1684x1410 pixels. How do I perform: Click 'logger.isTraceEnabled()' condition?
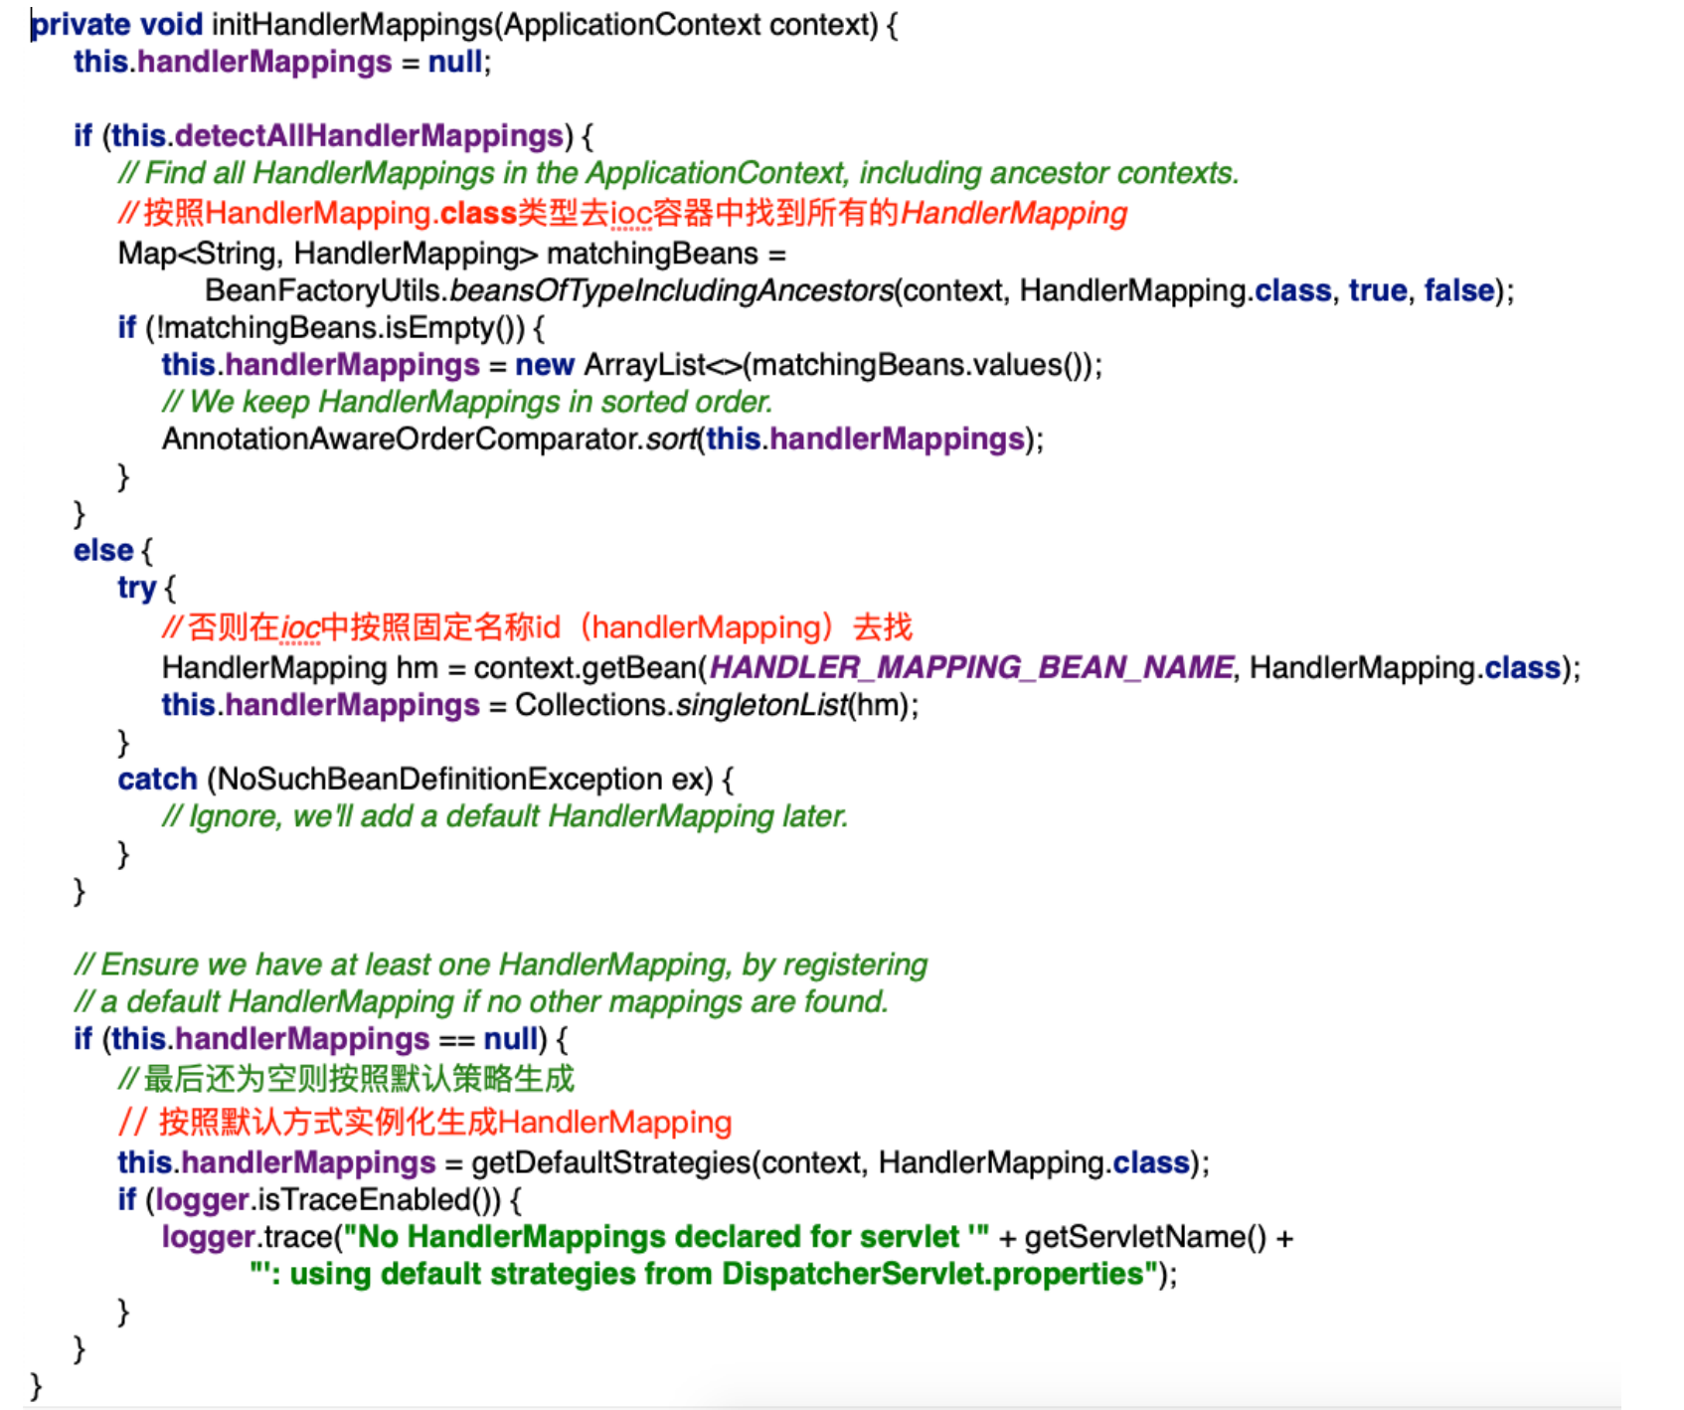coord(327,1199)
